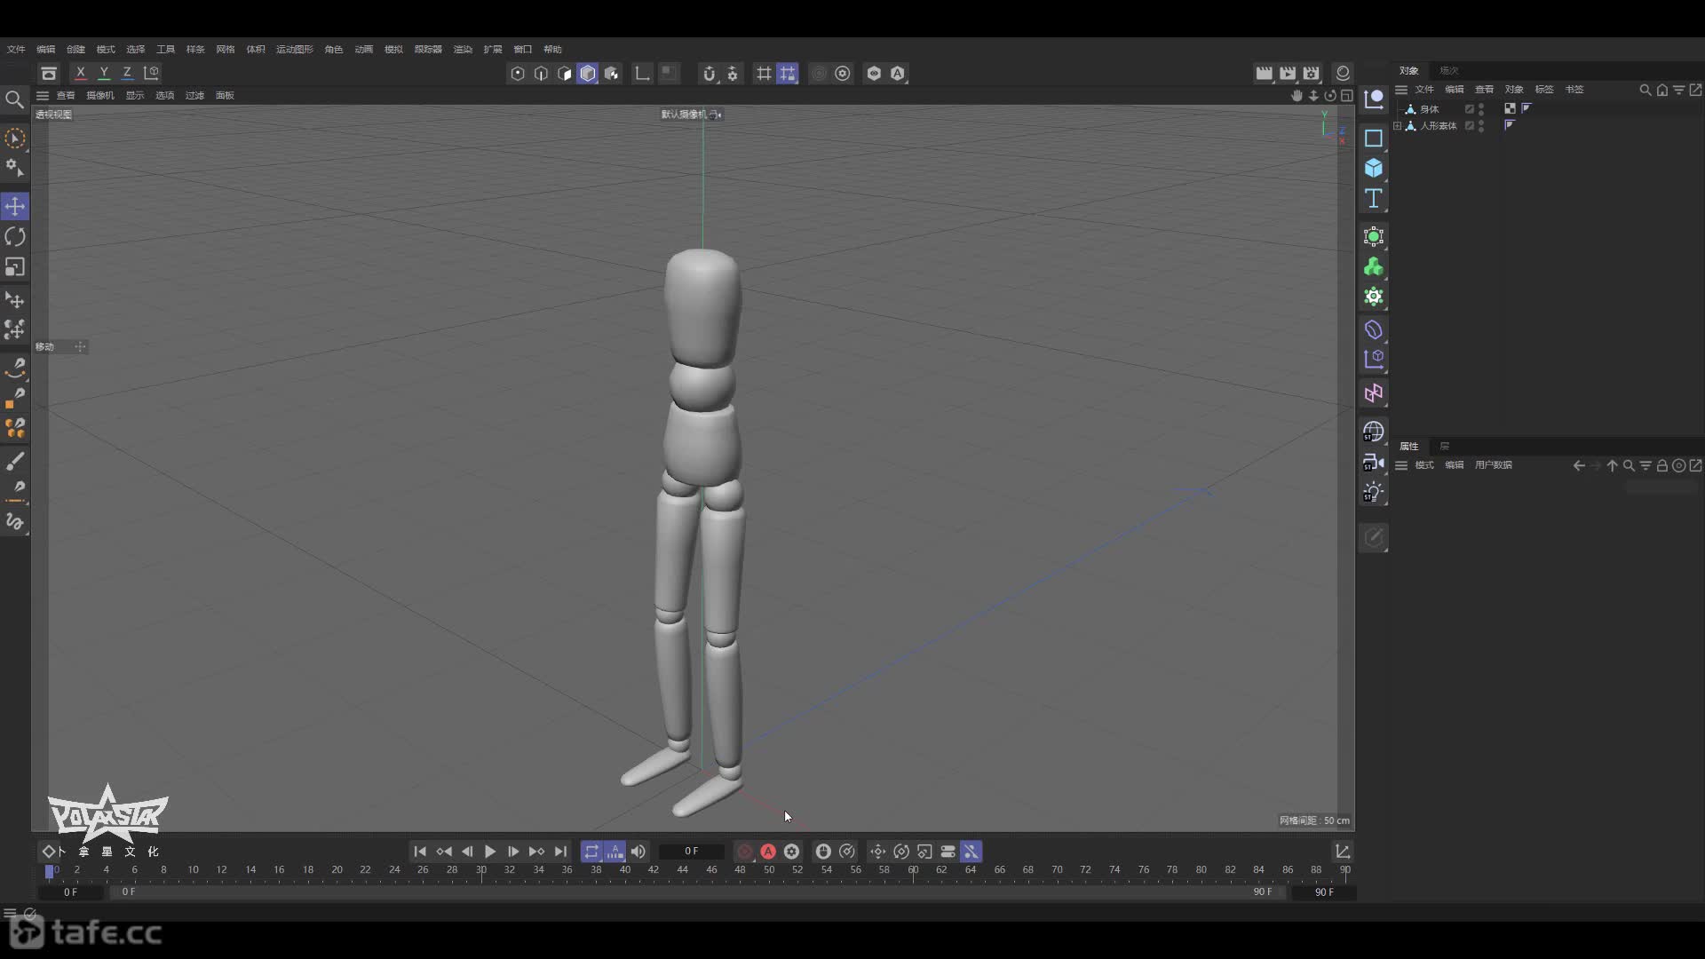Screen dimensions: 1705x959
Task: Open the 运动图形 menu
Action: [x=294, y=49]
